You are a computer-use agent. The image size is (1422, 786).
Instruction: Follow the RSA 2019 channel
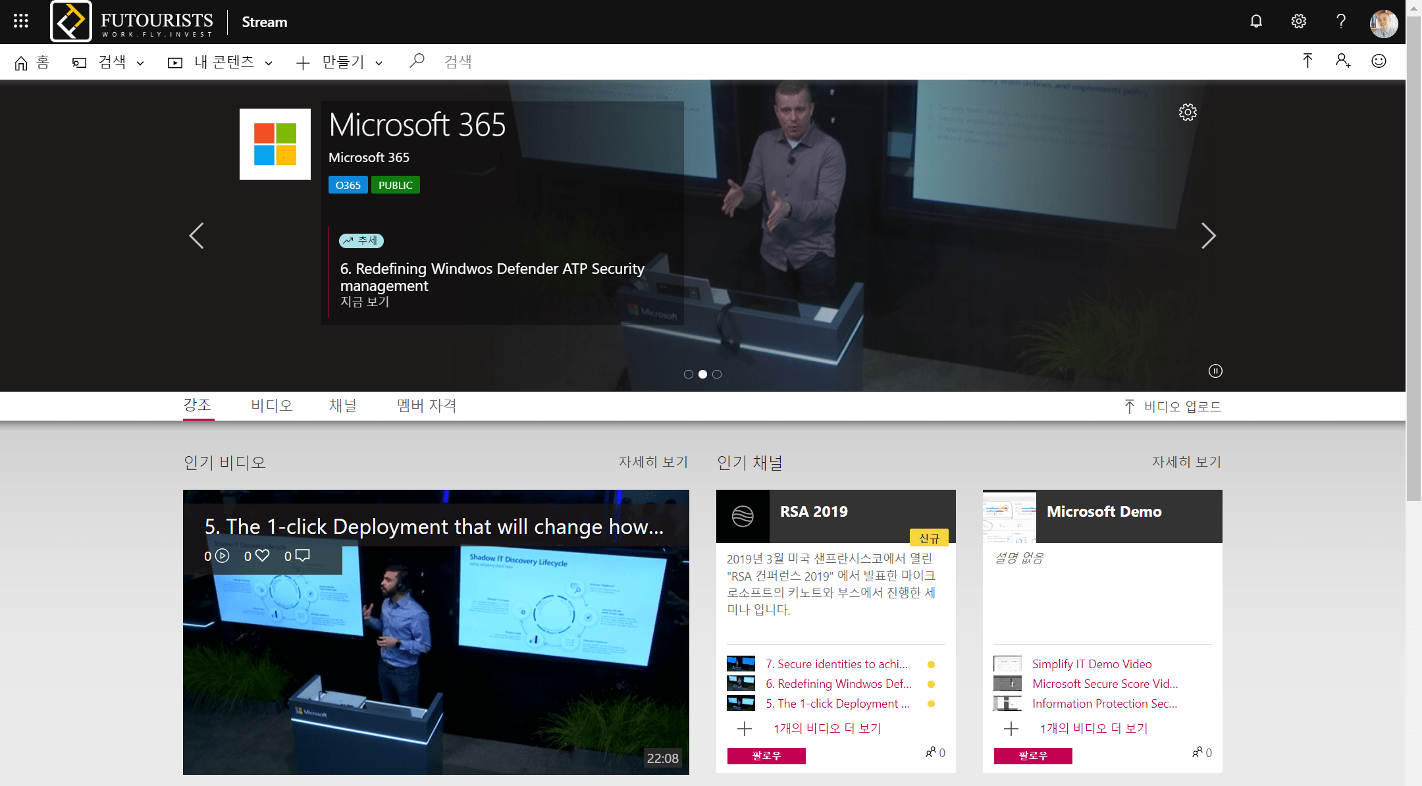(x=766, y=756)
